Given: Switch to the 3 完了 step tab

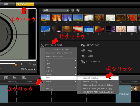Looking at the screenshot, I should coord(25,4).
